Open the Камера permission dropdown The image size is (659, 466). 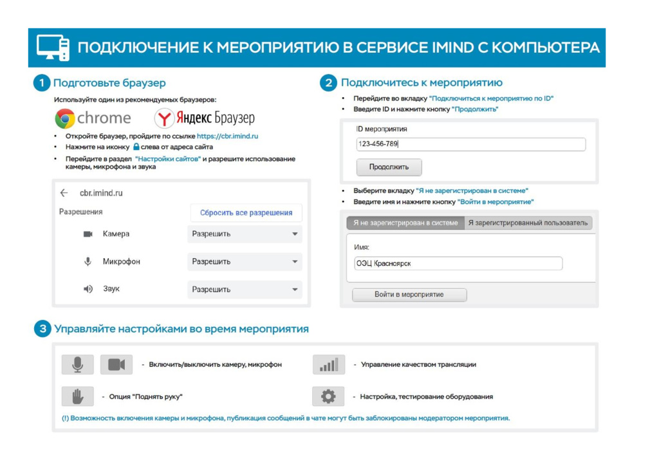pyautogui.click(x=245, y=234)
